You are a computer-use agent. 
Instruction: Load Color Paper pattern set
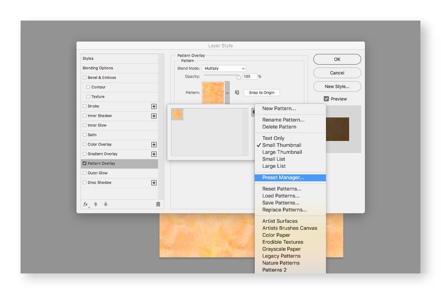click(290, 235)
